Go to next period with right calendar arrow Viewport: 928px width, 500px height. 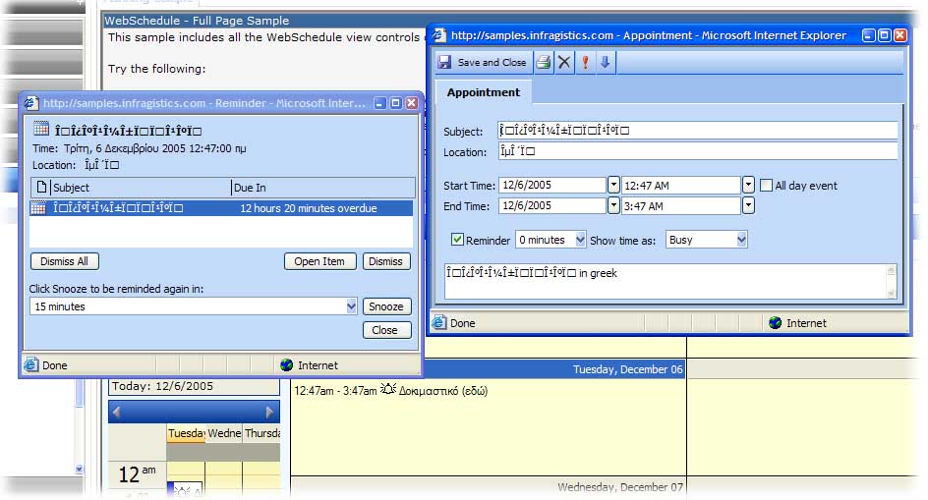[x=269, y=412]
